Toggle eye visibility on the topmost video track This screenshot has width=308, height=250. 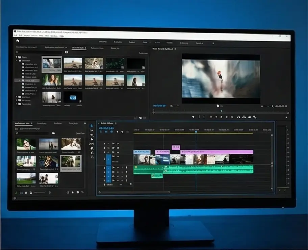coord(118,143)
